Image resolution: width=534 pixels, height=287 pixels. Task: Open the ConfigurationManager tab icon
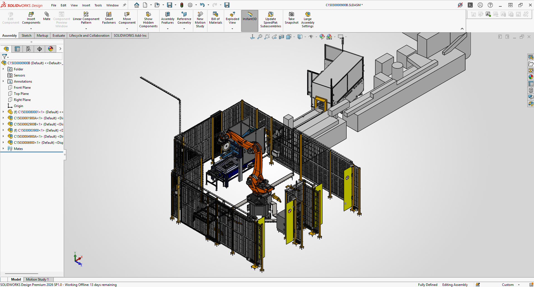point(28,49)
